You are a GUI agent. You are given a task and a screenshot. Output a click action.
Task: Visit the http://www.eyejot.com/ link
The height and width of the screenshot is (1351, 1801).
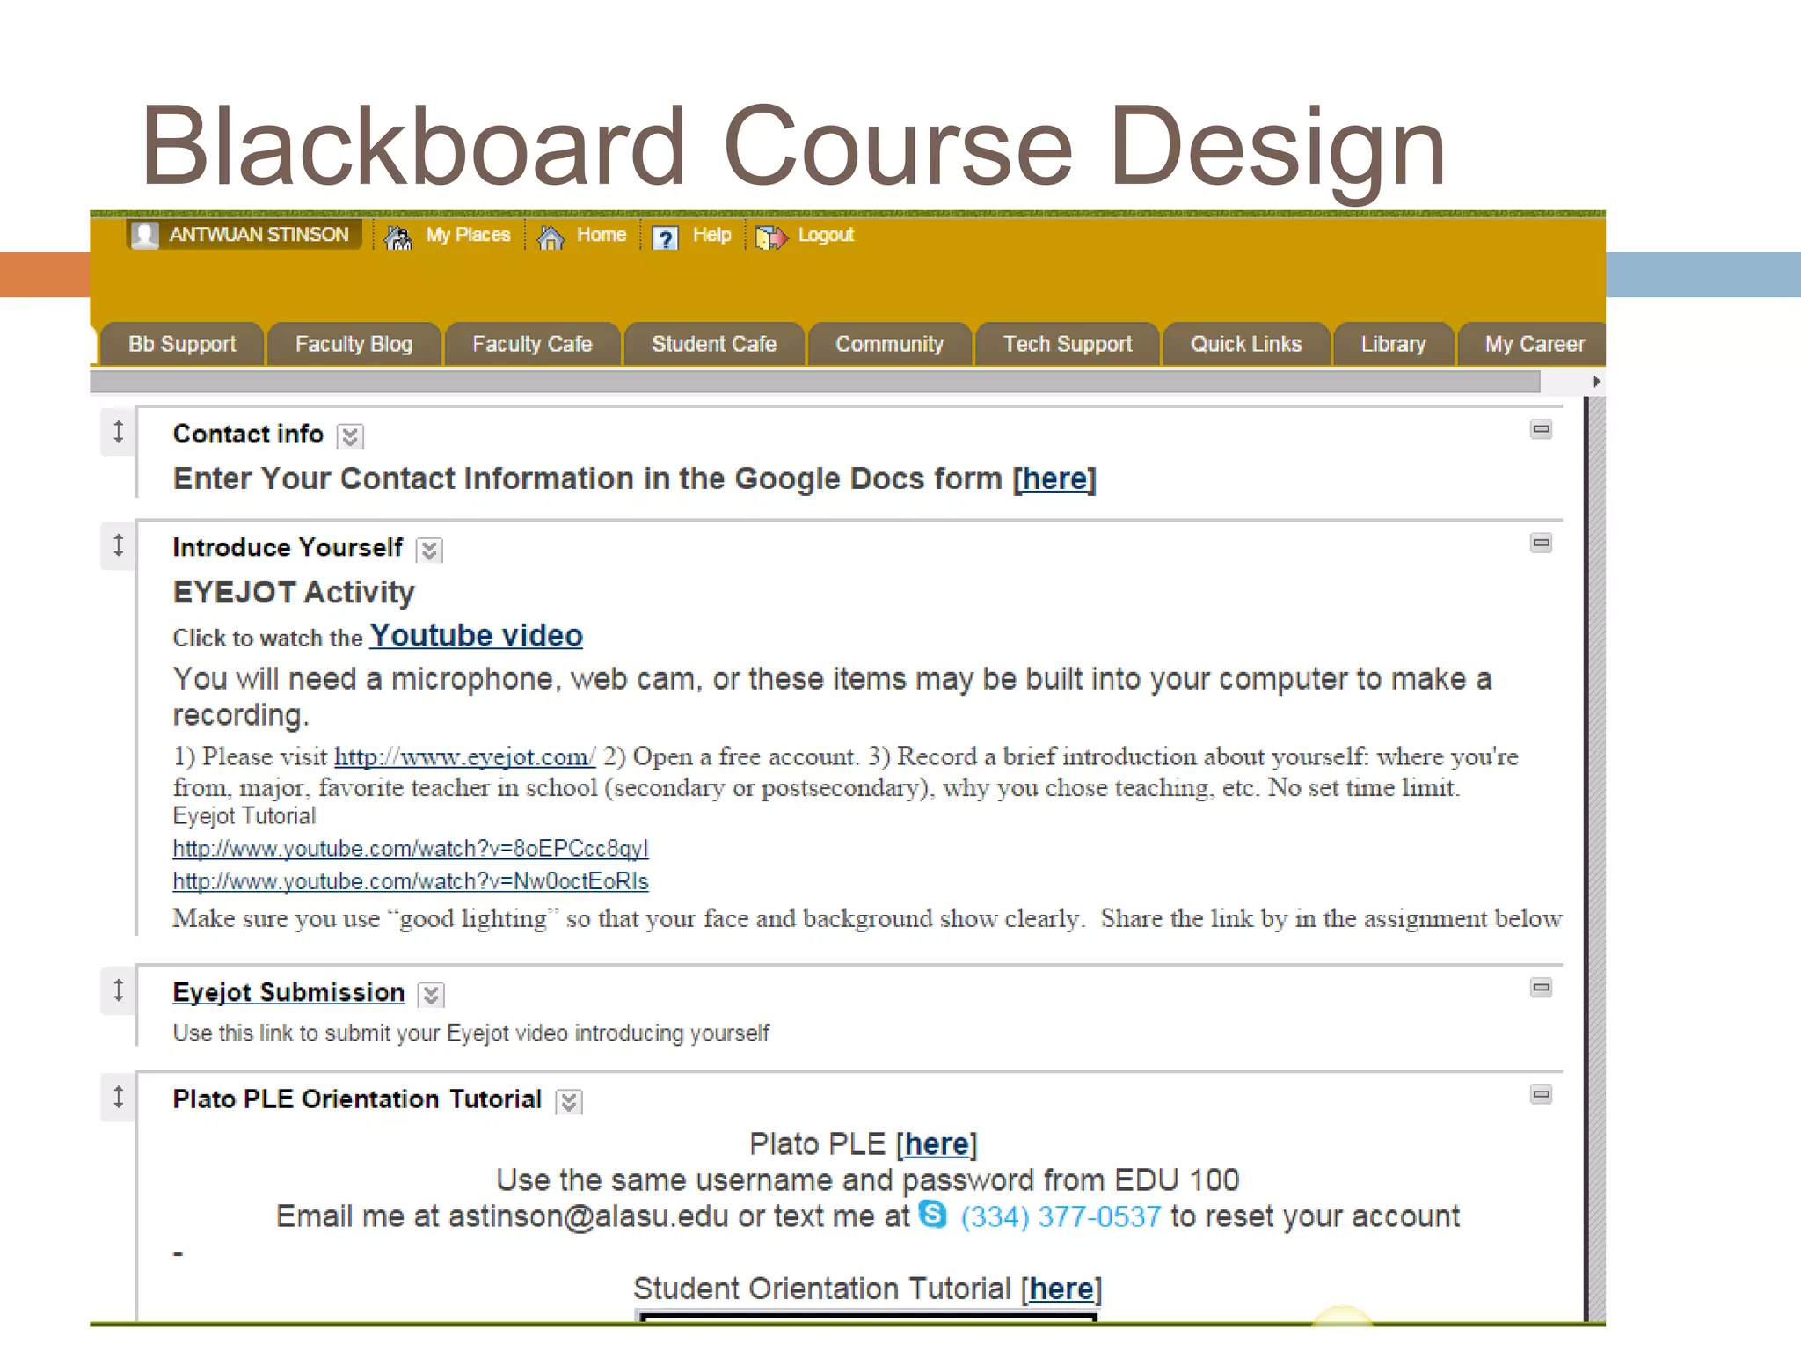464,756
